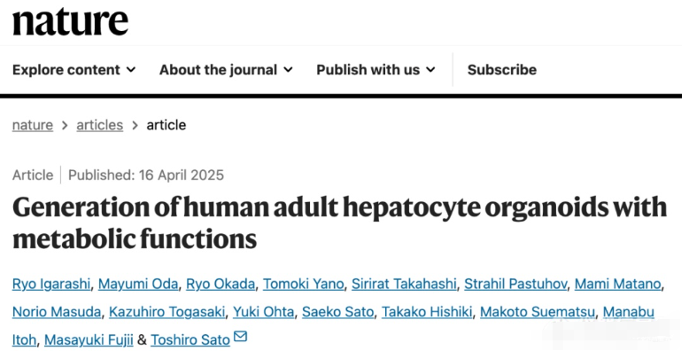
Task: Select Mami Matano author link
Action: [618, 285]
